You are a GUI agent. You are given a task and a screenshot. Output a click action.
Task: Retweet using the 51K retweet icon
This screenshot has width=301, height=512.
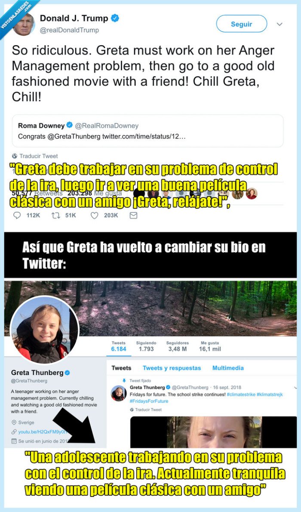click(x=55, y=215)
